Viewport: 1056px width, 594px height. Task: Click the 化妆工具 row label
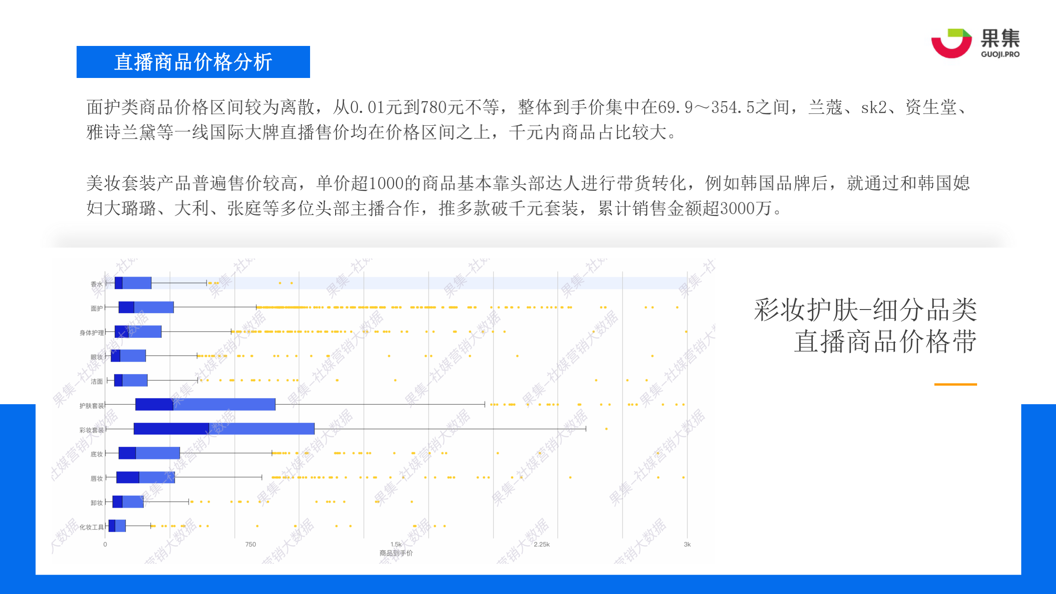(91, 527)
